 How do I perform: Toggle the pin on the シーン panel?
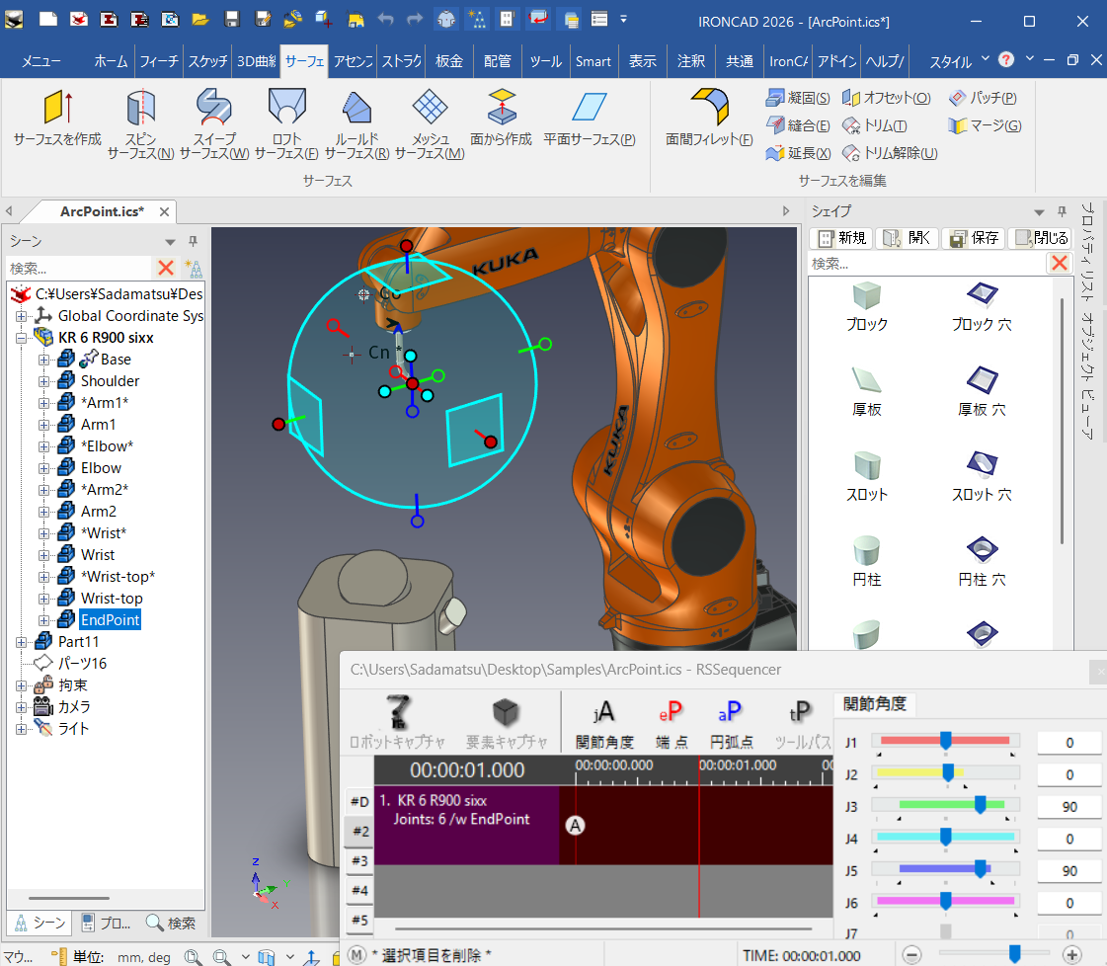[193, 241]
